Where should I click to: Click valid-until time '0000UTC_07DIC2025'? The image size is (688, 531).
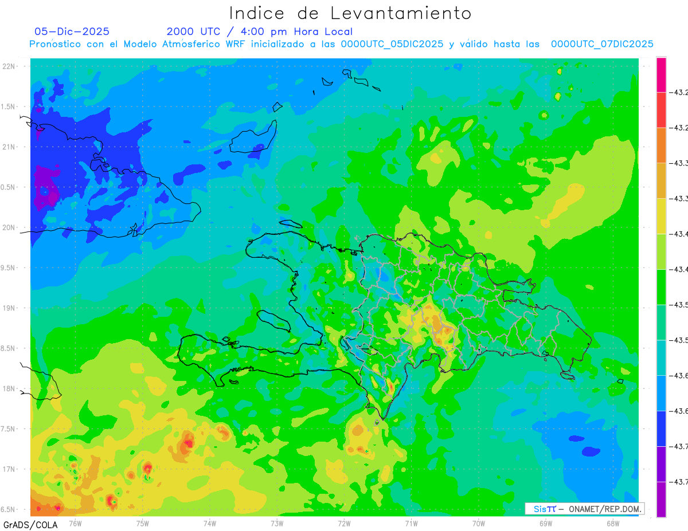click(602, 44)
